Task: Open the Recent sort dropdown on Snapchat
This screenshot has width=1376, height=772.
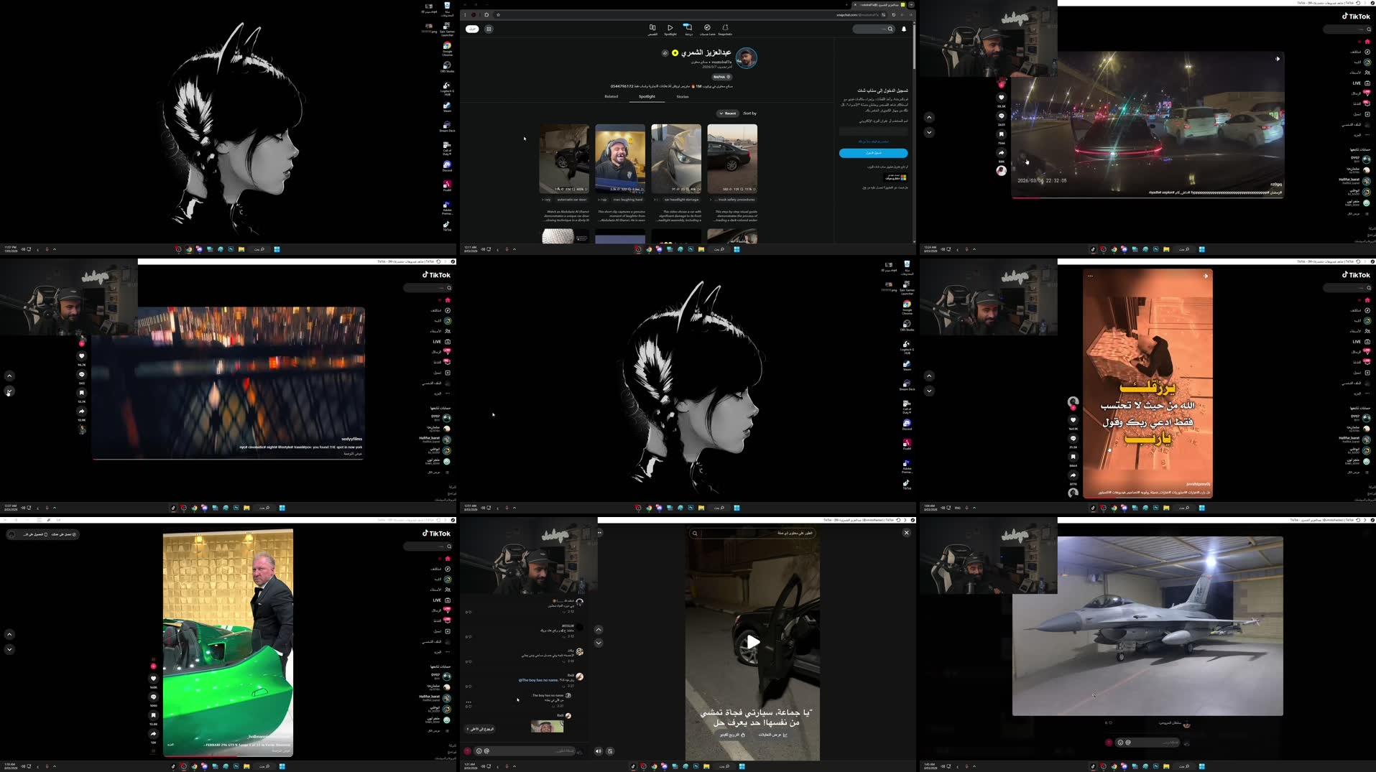Action: tap(728, 113)
